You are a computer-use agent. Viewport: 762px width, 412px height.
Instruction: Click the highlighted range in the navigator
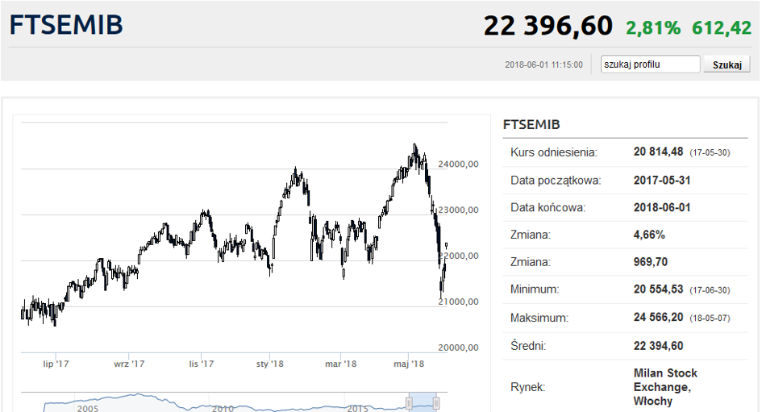point(423,402)
